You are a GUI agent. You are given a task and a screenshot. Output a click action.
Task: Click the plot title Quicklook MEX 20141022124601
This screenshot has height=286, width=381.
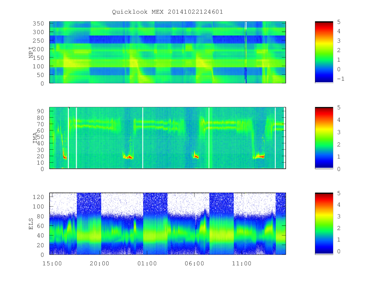[x=167, y=12]
